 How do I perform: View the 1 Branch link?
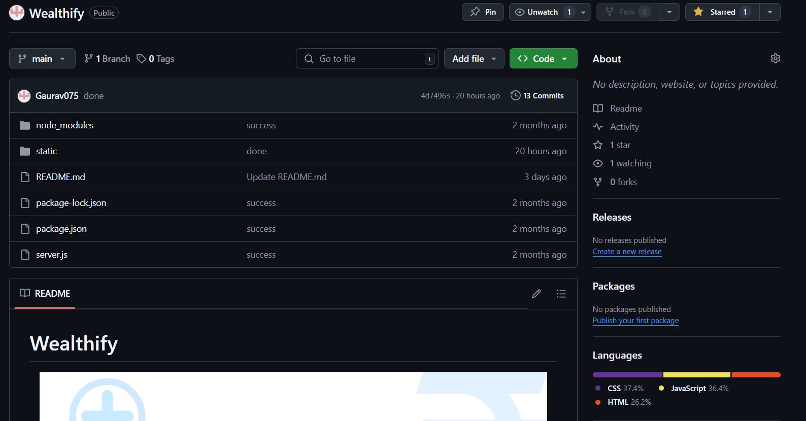click(107, 59)
